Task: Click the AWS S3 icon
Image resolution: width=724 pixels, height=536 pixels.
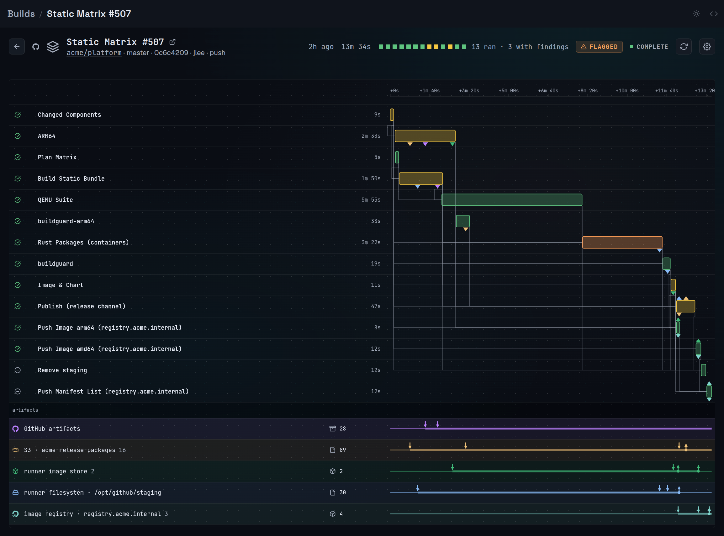Action: point(16,450)
